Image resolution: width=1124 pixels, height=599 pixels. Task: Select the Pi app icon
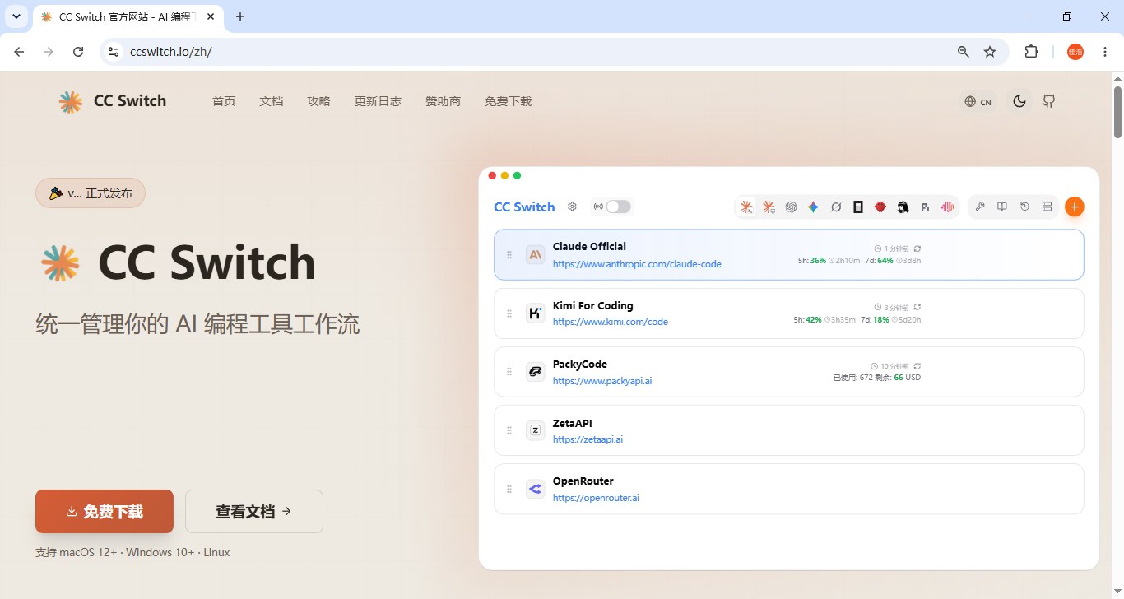point(925,207)
